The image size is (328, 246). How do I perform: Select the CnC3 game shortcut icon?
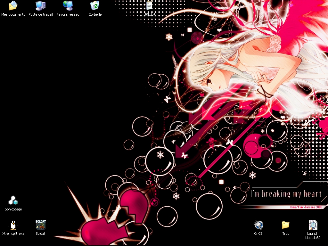[258, 225]
